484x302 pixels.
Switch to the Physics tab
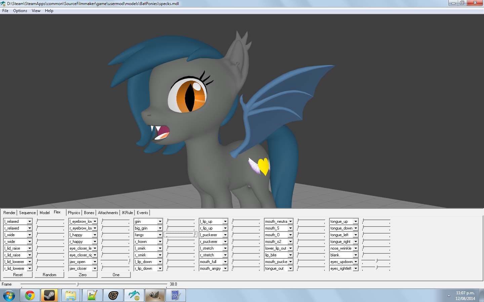click(x=74, y=213)
